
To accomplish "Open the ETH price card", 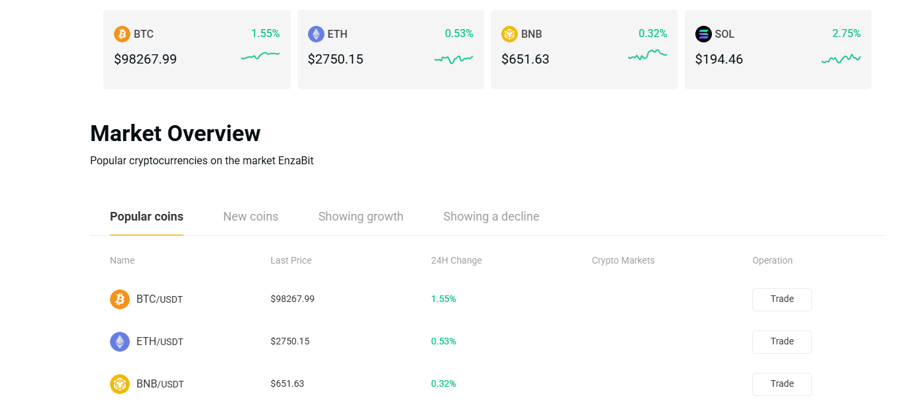I will pyautogui.click(x=390, y=50).
